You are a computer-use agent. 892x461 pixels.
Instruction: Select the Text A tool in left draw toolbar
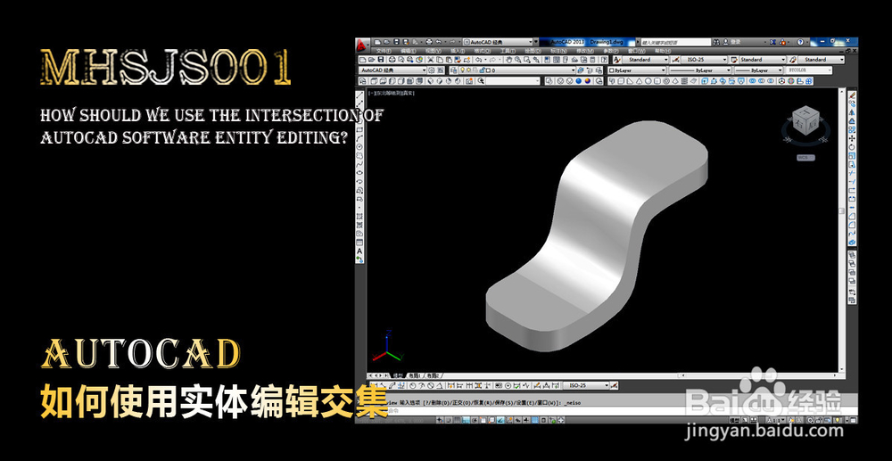coord(359,251)
